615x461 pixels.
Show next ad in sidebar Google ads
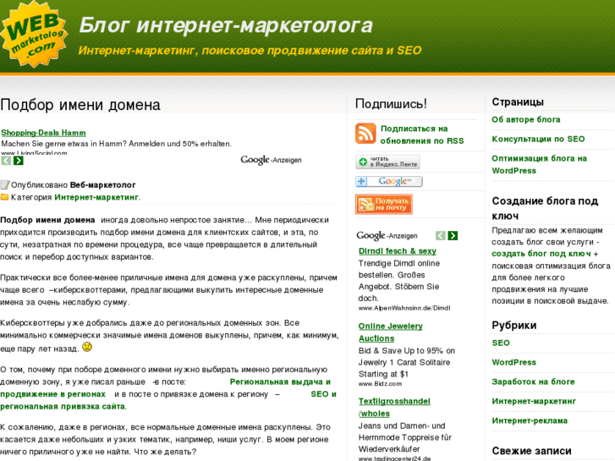(x=453, y=235)
